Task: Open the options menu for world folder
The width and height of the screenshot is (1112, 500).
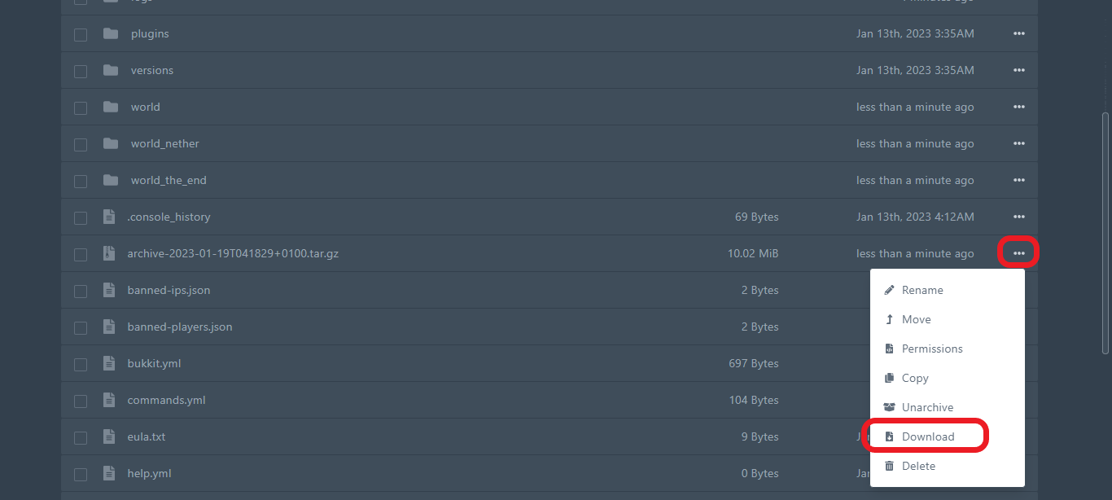Action: [x=1018, y=107]
